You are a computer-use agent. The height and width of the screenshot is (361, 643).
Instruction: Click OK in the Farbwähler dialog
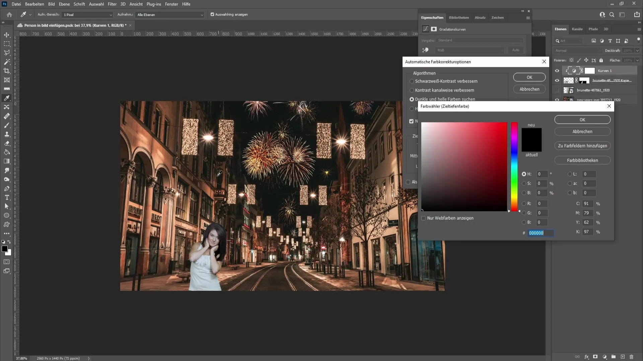[582, 120]
